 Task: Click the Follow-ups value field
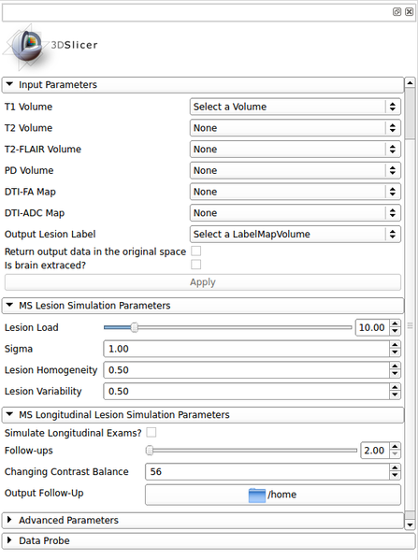click(x=375, y=451)
